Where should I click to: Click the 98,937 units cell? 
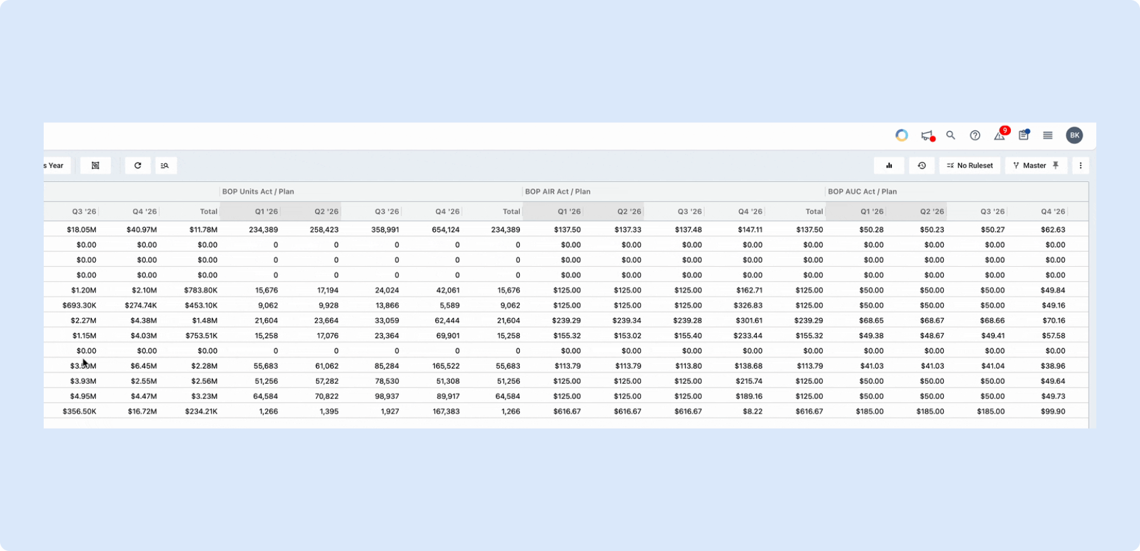(x=387, y=396)
